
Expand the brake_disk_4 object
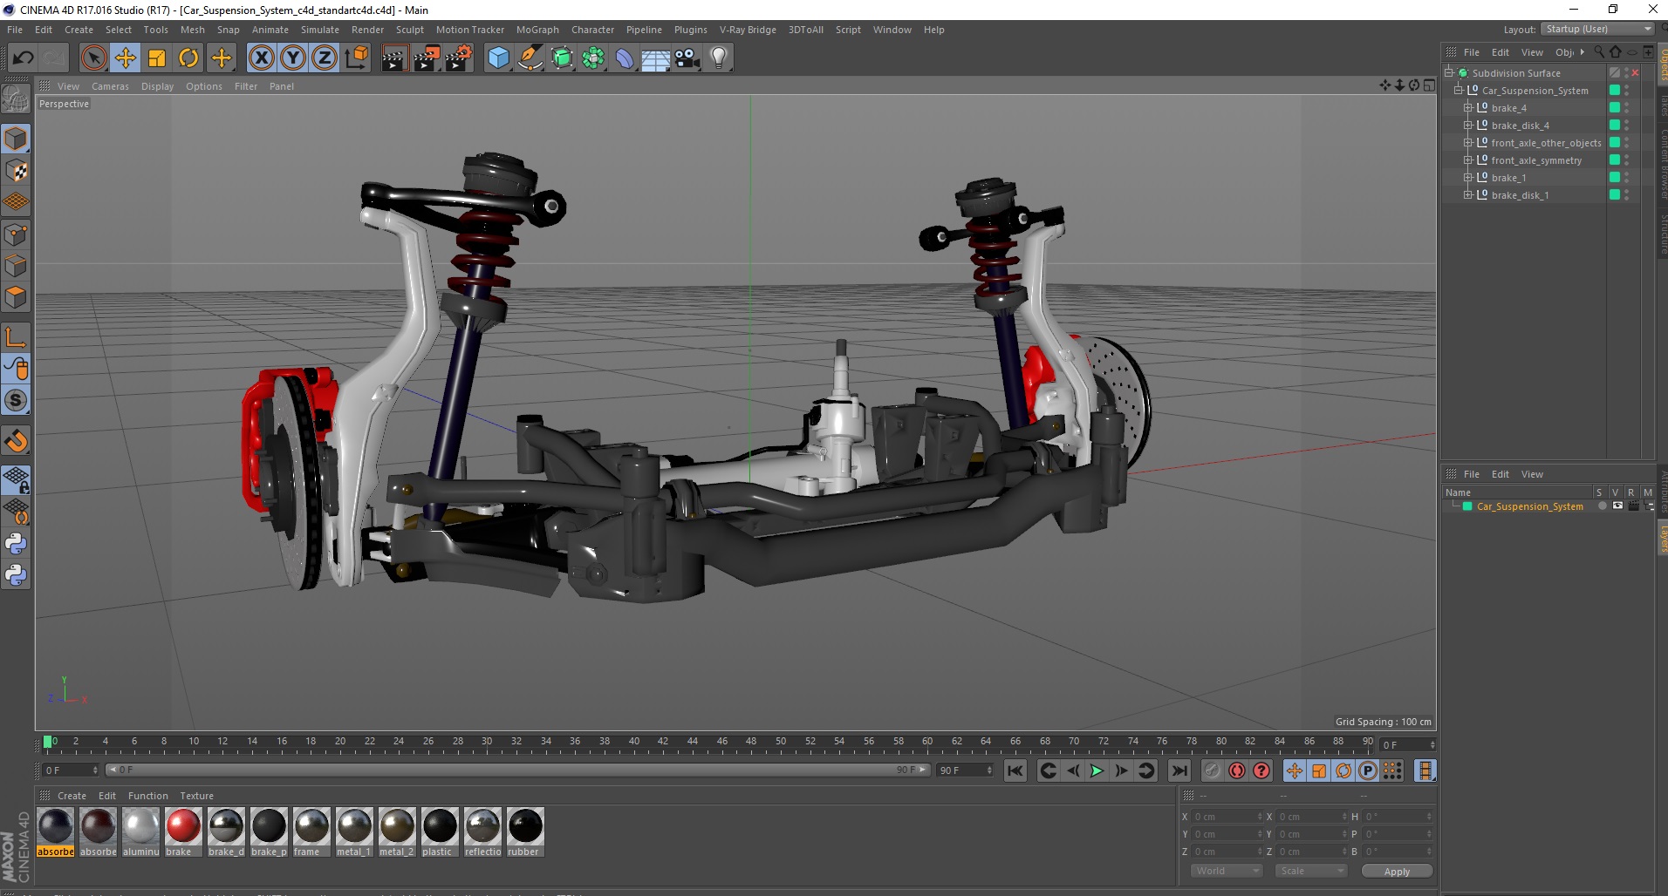[x=1468, y=126]
